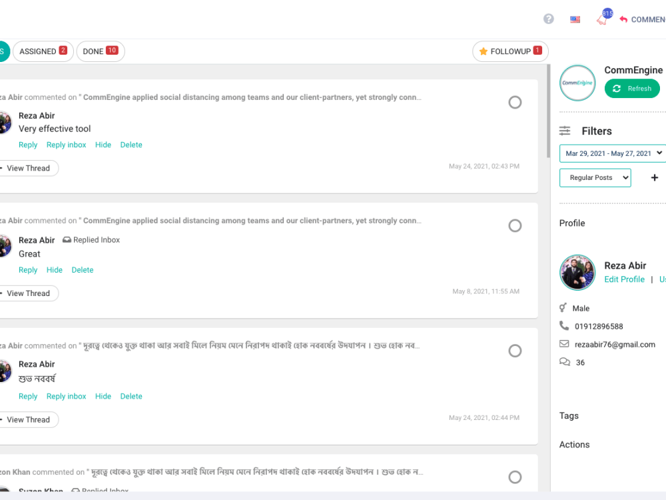
Task: Open the Regular Posts dropdown
Action: pos(595,178)
